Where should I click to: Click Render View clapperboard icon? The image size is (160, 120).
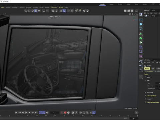click(x=125, y=11)
